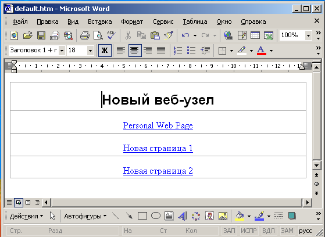
Task: Insert diagram or organization chart
Action: click(x=196, y=216)
